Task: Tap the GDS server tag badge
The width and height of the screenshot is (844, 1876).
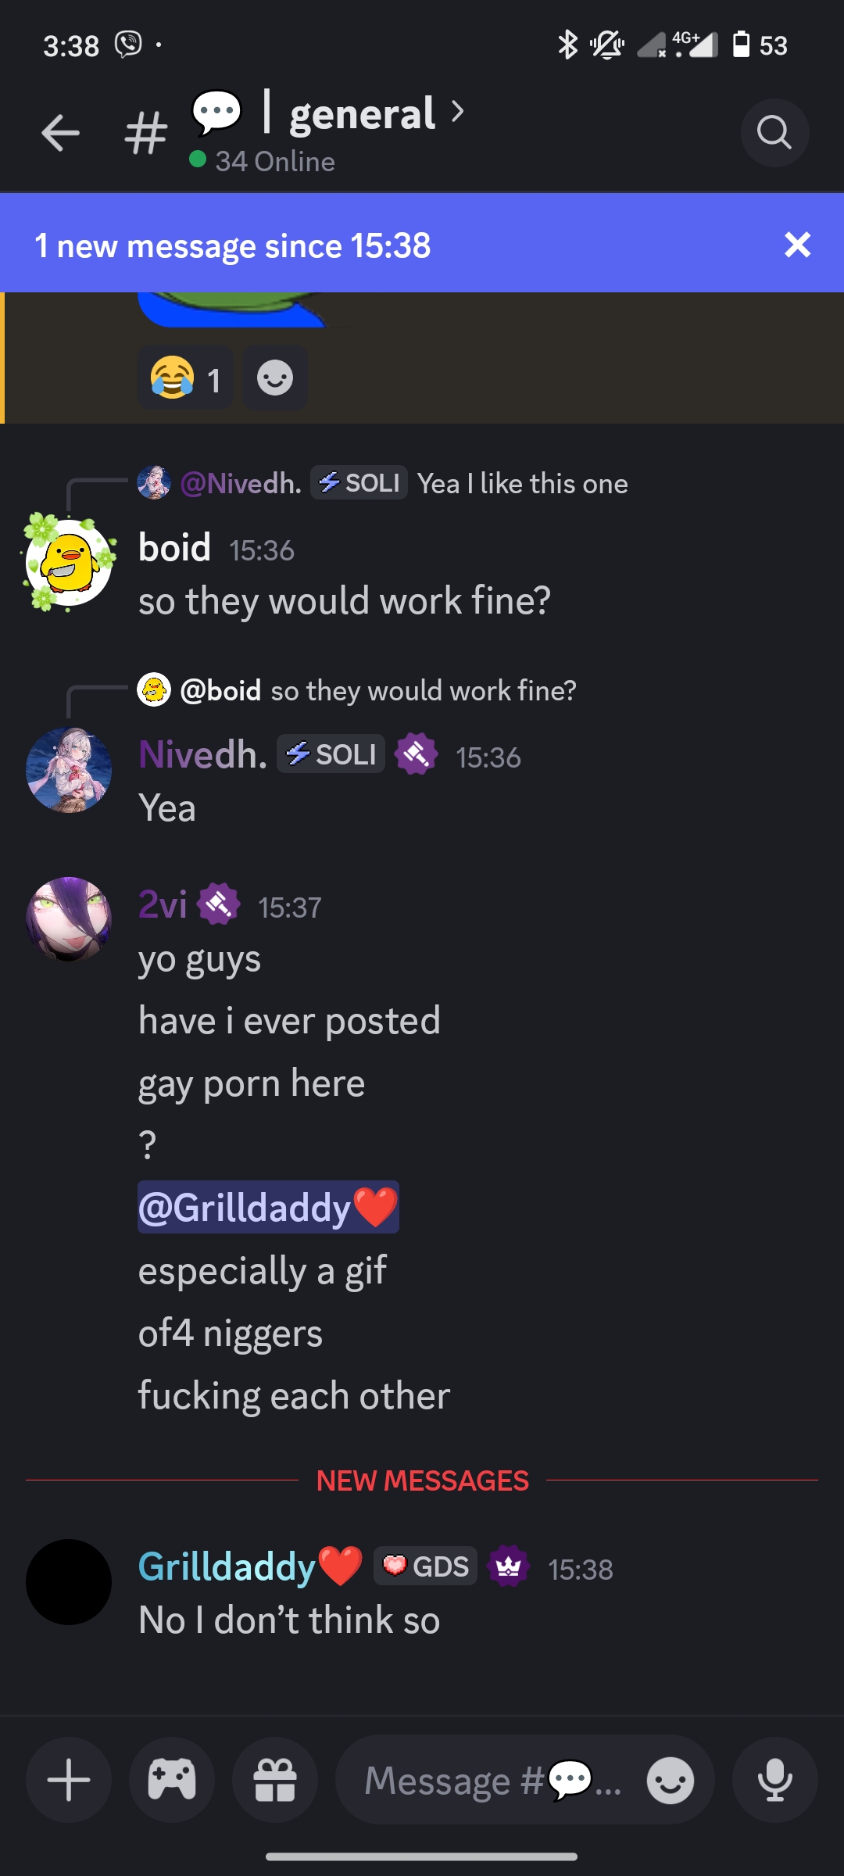Action: pos(425,1566)
